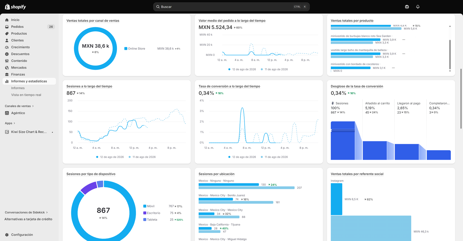The height and width of the screenshot is (241, 463).
Task: Click the Sesiones cursor icon in conversion breakdown
Action: [x=332, y=103]
